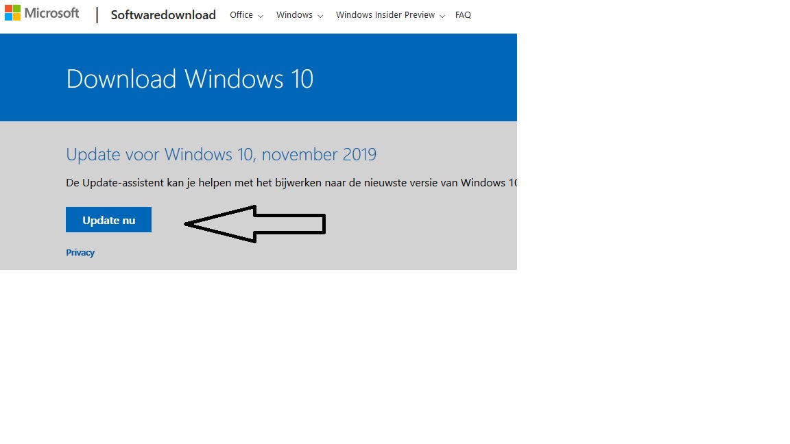
Task: Go to the FAQ page
Action: (x=463, y=15)
